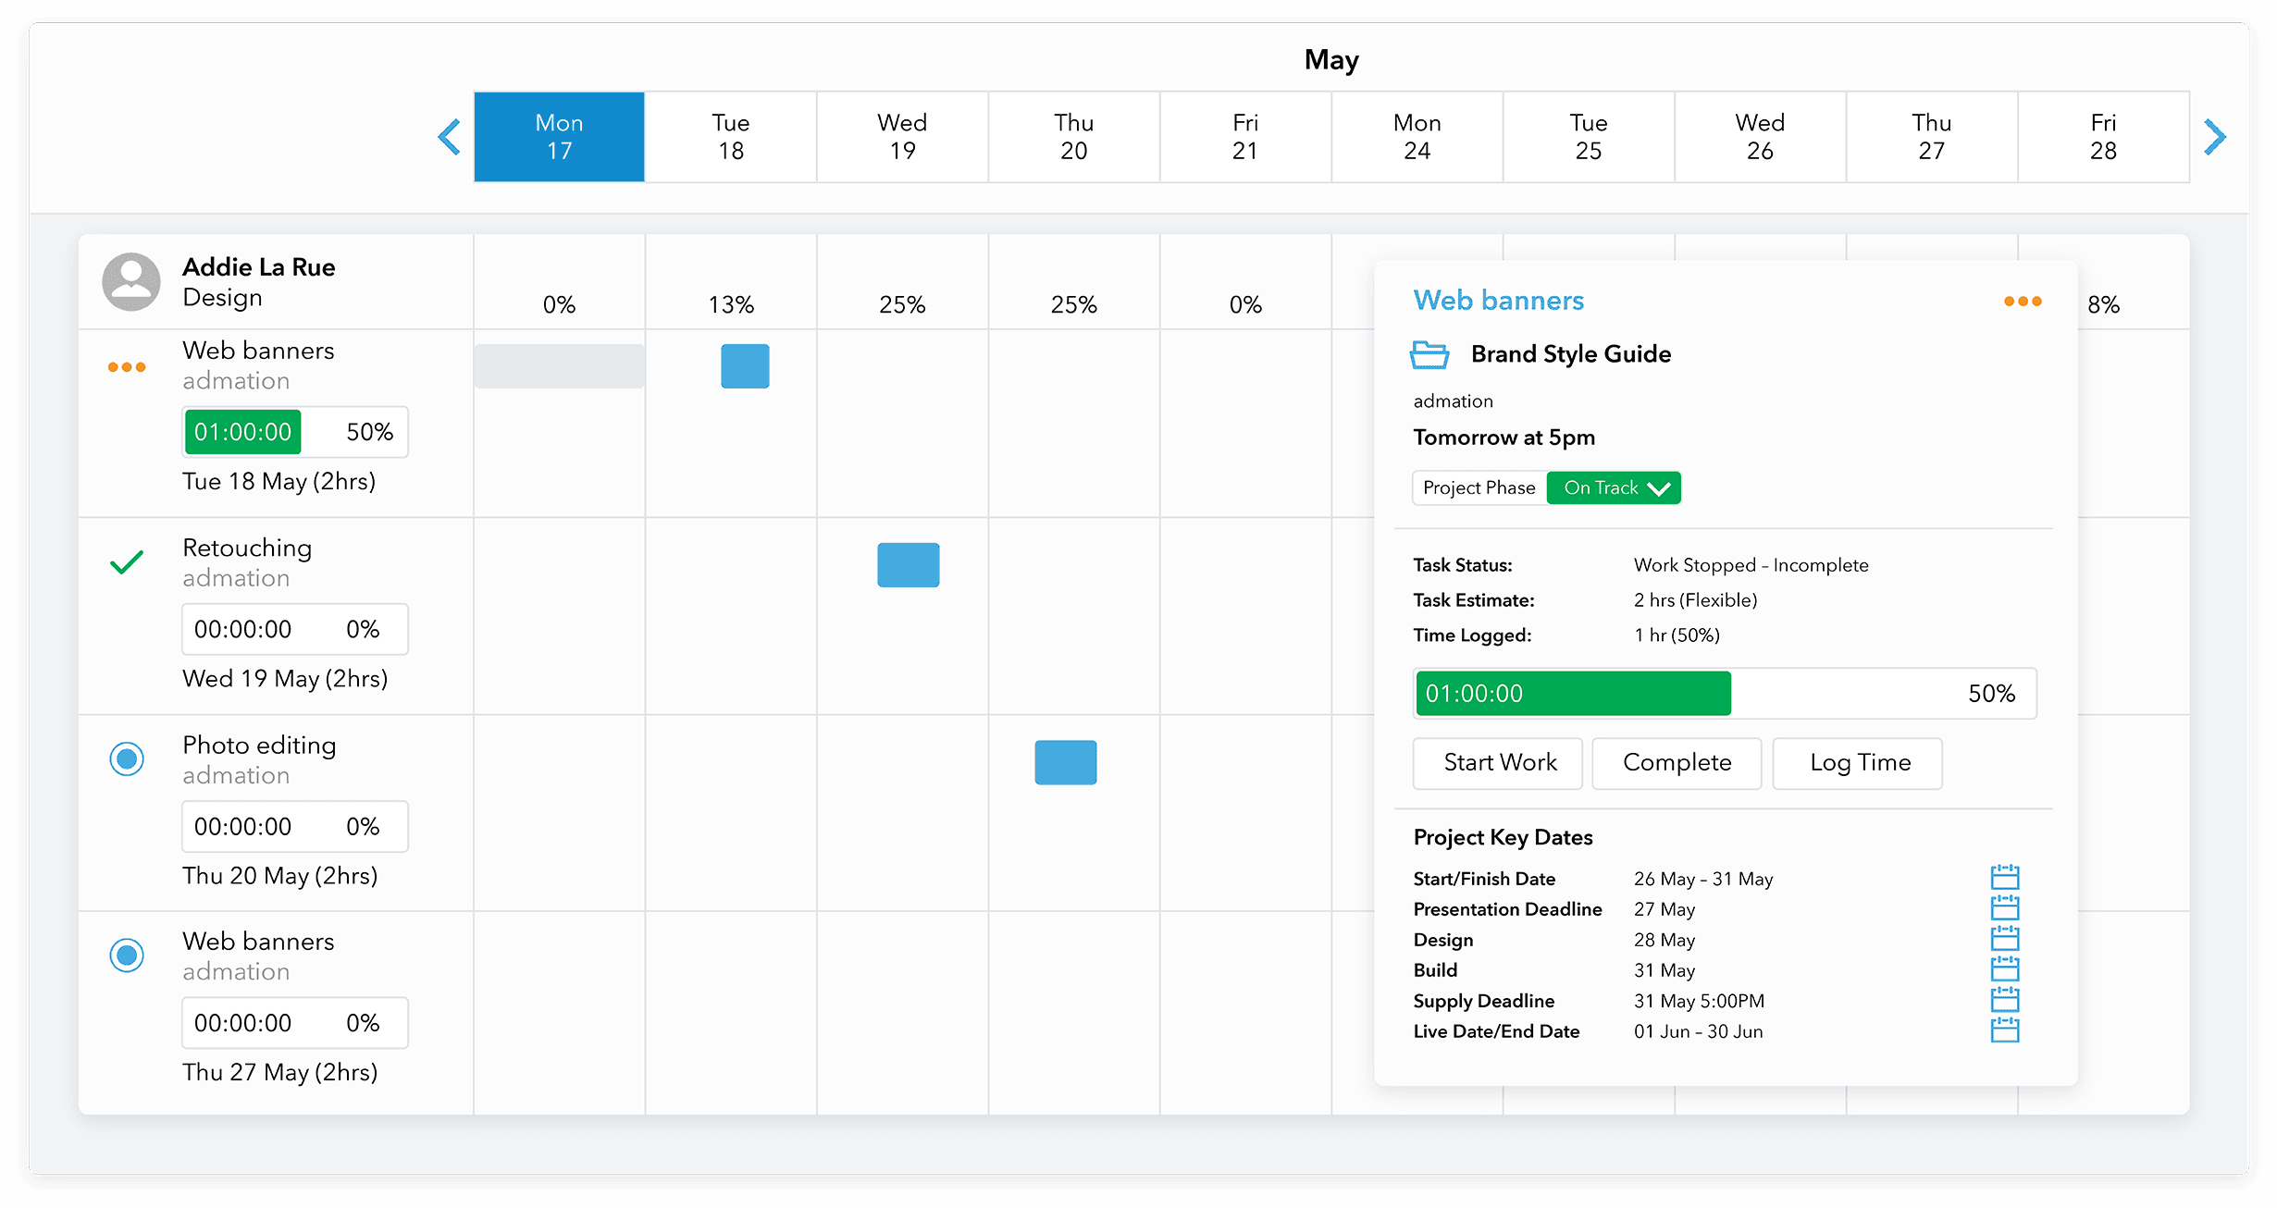This screenshot has height=1208, width=2277.
Task: Click the Start Work button
Action: click(x=1498, y=763)
